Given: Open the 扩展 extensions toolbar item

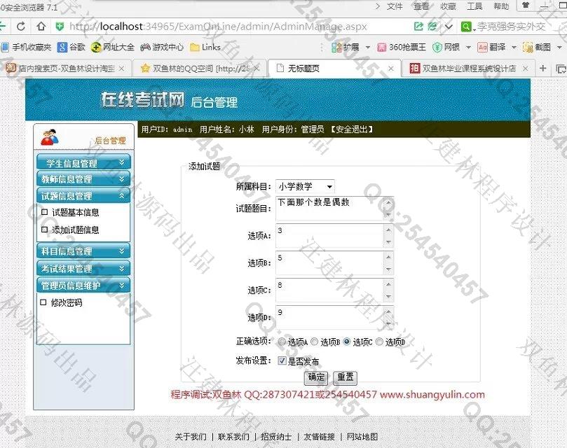Looking at the screenshot, I should [x=346, y=47].
